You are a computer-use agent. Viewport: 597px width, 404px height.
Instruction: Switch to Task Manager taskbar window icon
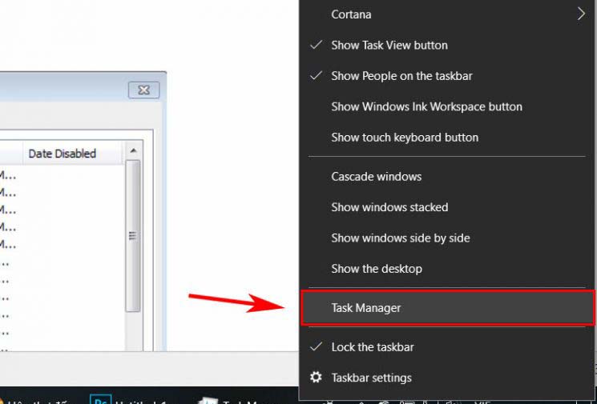tap(207, 401)
